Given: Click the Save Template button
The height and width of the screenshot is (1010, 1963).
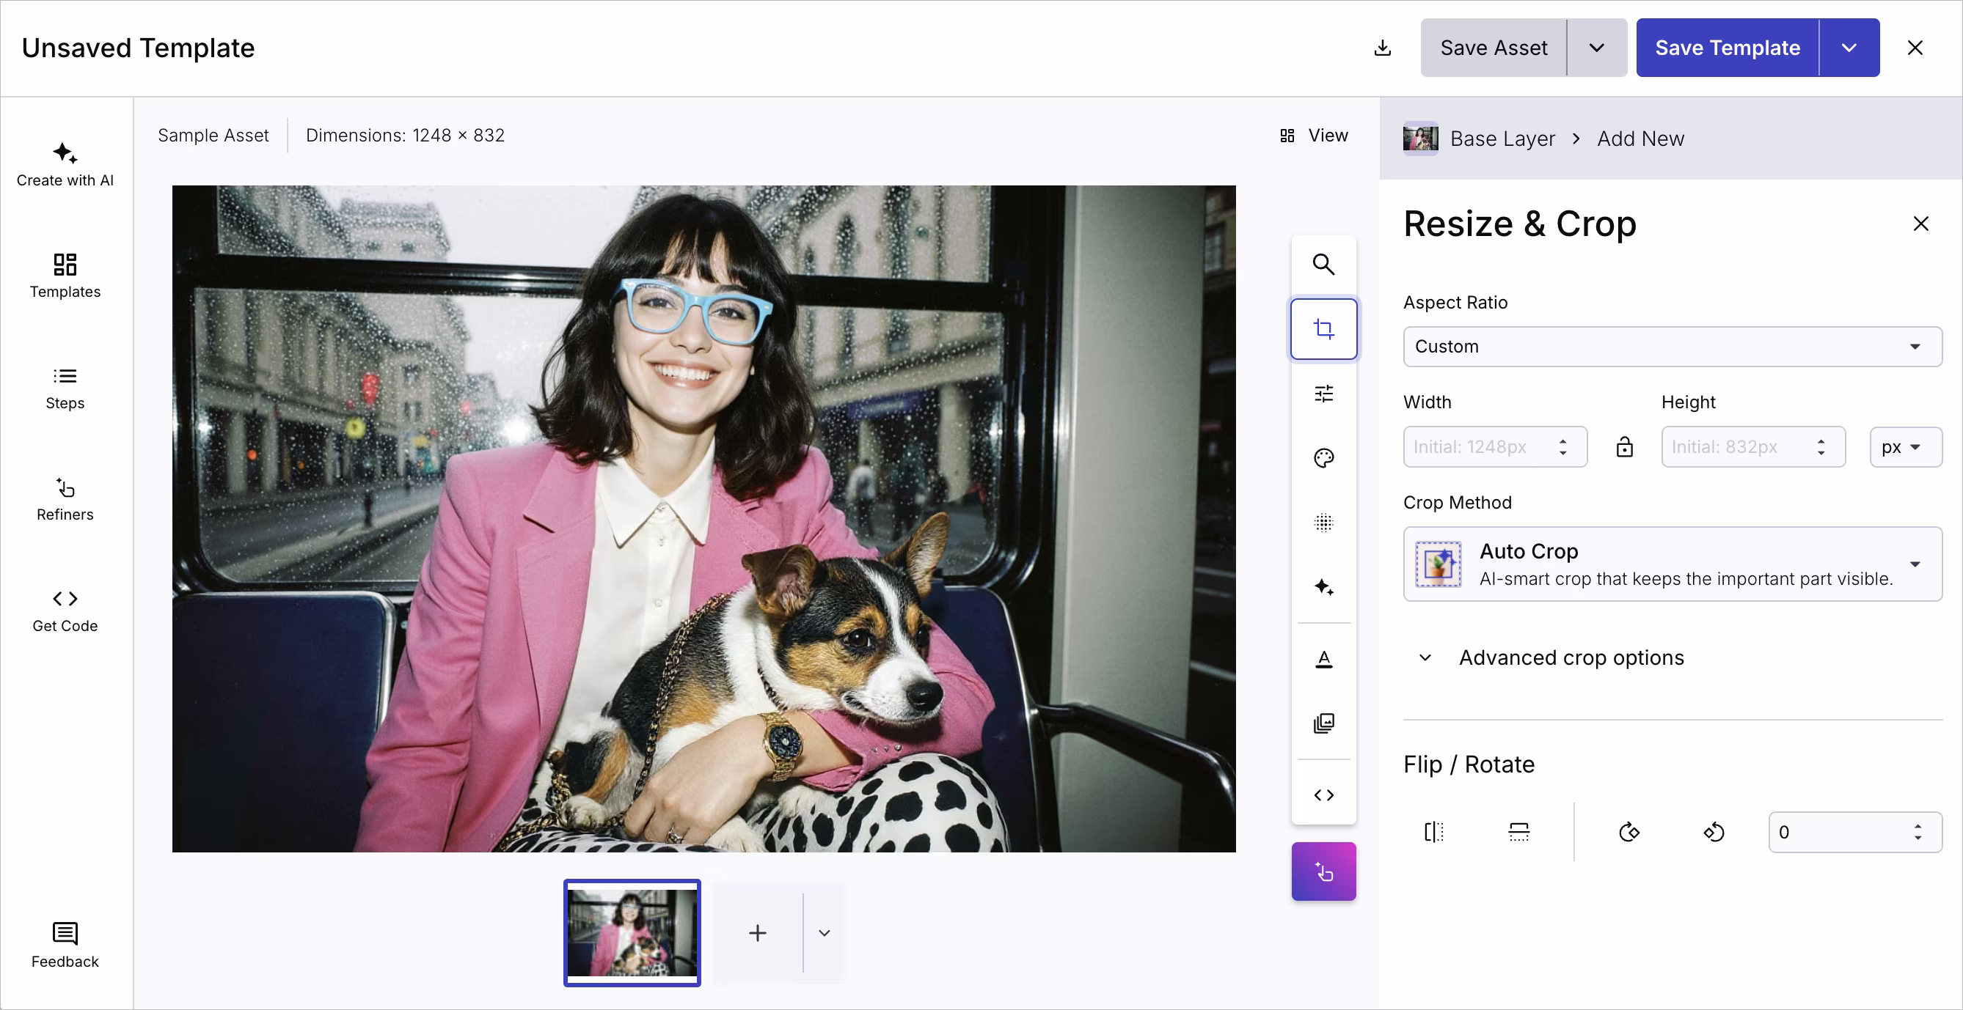Looking at the screenshot, I should 1727,48.
